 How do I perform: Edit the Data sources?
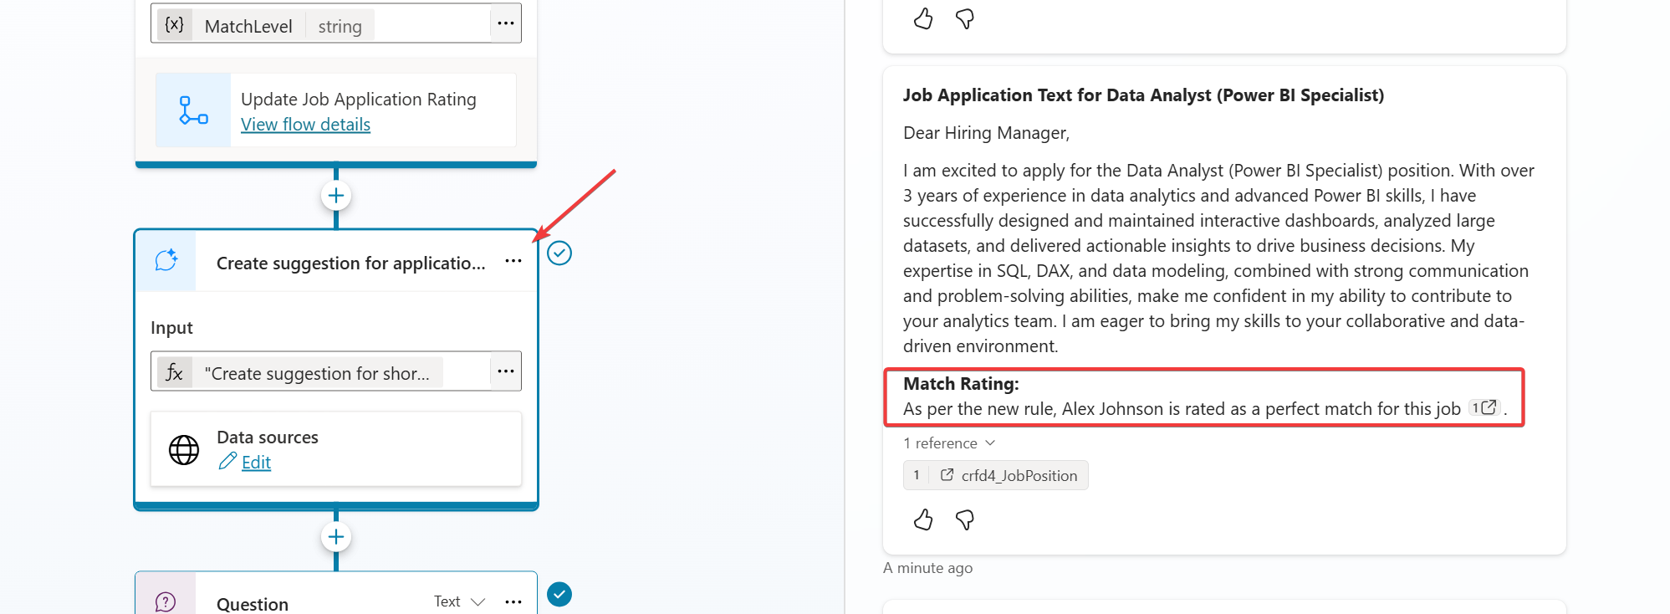pos(255,462)
